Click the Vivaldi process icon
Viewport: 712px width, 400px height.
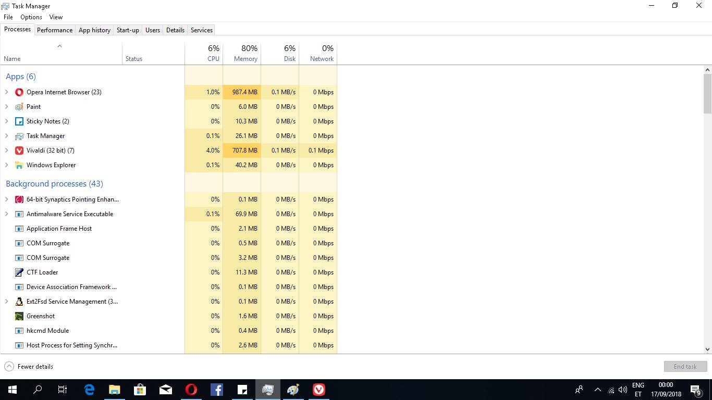click(19, 151)
